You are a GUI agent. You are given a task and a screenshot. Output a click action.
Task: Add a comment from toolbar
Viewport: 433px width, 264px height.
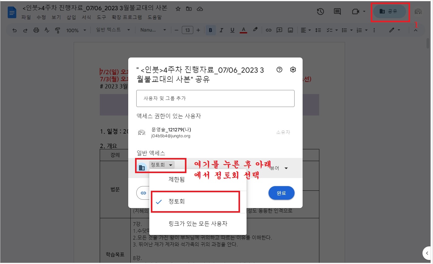[279, 30]
